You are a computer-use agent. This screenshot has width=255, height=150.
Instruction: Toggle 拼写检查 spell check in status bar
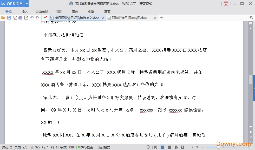pos(85,147)
